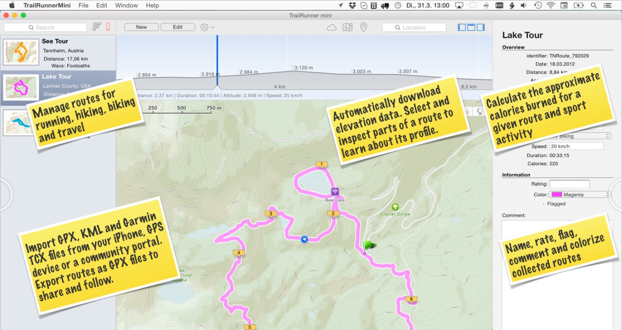
Task: Click the Dropbox icon in the menu bar
Action: point(352,5)
